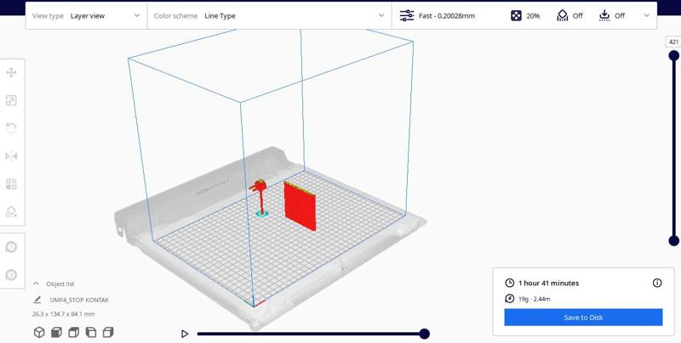Click the 20% infill value

point(533,16)
